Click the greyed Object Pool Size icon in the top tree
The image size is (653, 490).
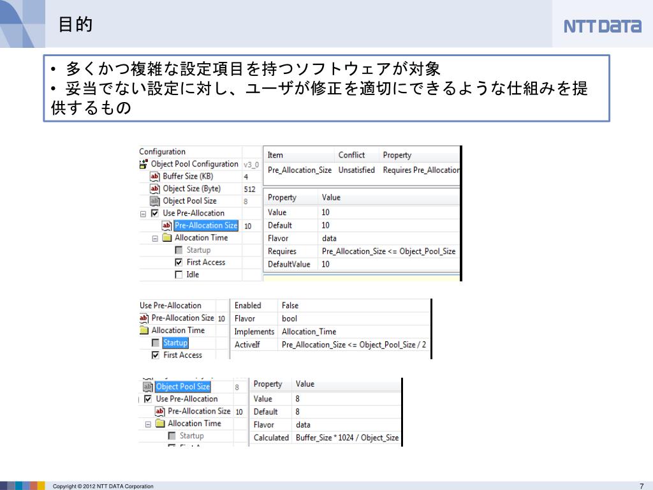click(x=154, y=201)
